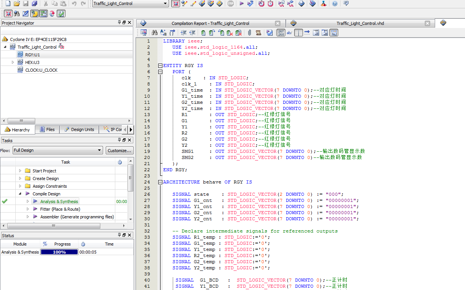The image size is (465, 290).
Task: Collapse the ENTITY RGY code fold
Action: point(160,66)
